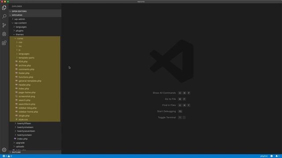
Task: Click the feedback smiley in the status bar
Action: coord(271,156)
